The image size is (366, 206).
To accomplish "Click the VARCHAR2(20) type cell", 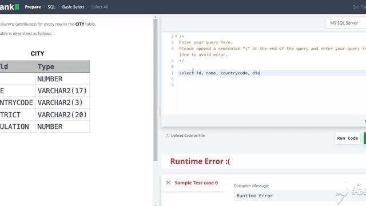I will pos(62,114).
